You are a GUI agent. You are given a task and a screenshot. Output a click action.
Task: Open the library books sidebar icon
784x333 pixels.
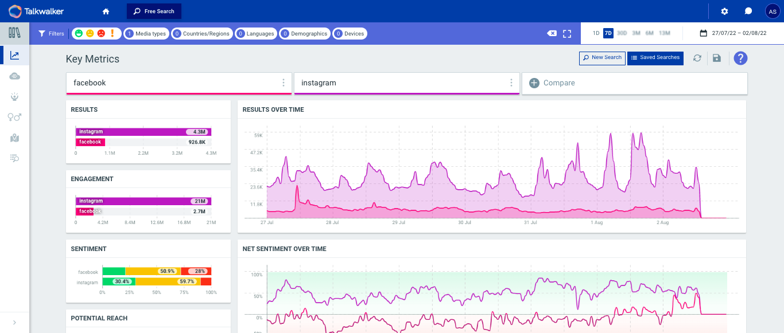(14, 33)
